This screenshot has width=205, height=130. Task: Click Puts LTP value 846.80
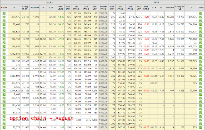(x=154, y=127)
